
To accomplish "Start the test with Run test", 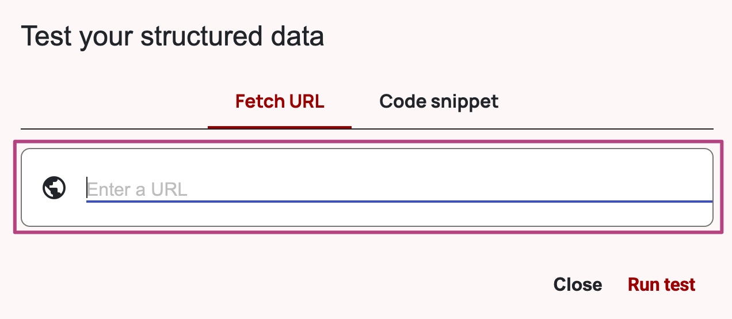I will coord(661,284).
